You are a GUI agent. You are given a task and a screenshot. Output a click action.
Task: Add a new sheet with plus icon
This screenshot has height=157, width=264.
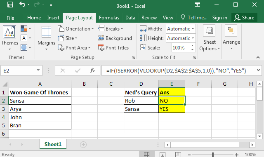coord(83,145)
